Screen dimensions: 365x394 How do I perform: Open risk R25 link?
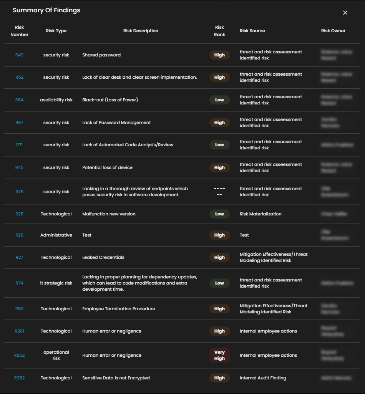19,214
